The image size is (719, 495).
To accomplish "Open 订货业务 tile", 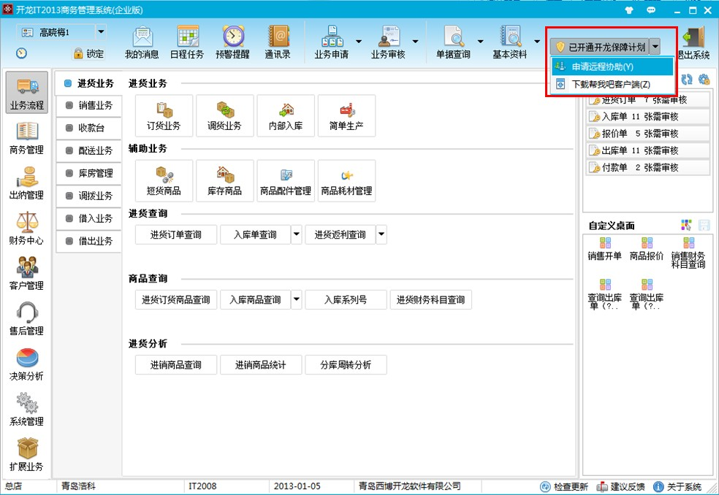I will pyautogui.click(x=164, y=115).
